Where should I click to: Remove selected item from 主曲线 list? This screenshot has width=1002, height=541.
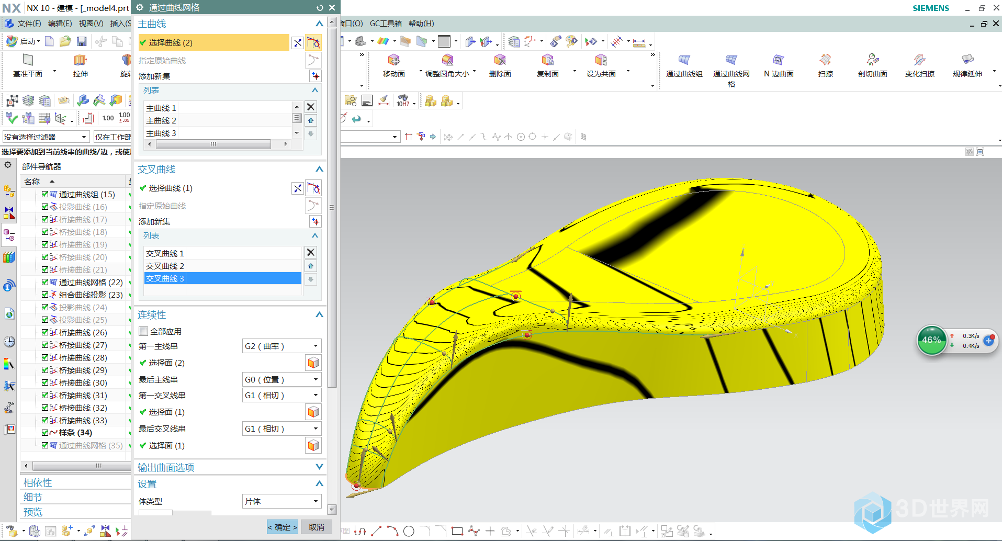(311, 107)
